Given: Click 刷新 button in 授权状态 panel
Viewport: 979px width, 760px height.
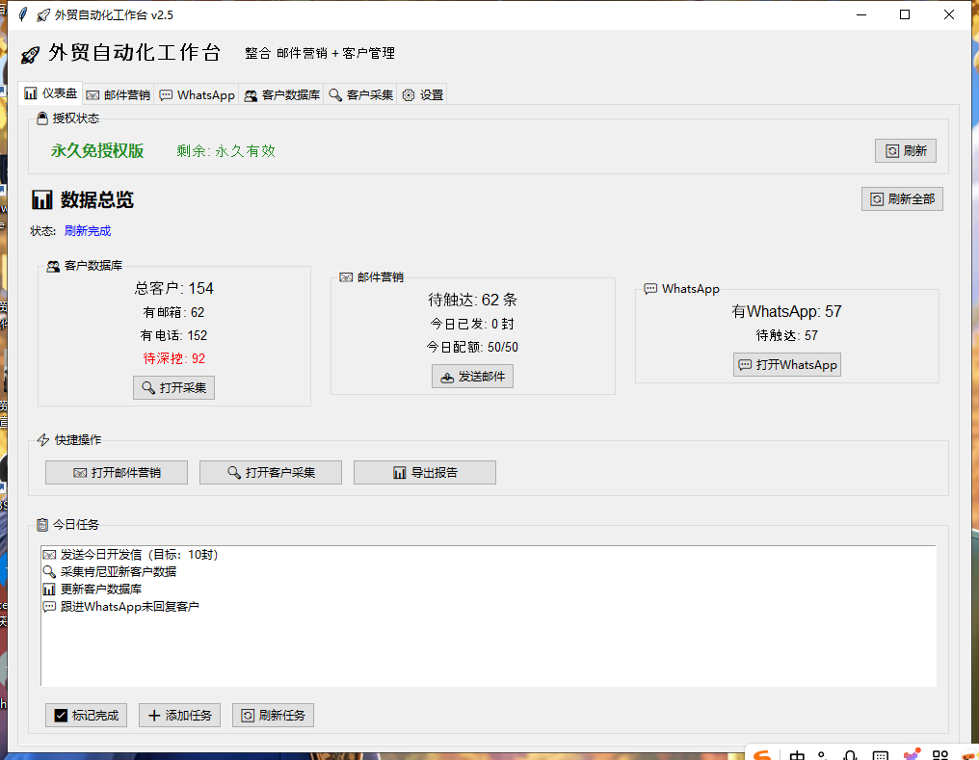Looking at the screenshot, I should [x=906, y=151].
